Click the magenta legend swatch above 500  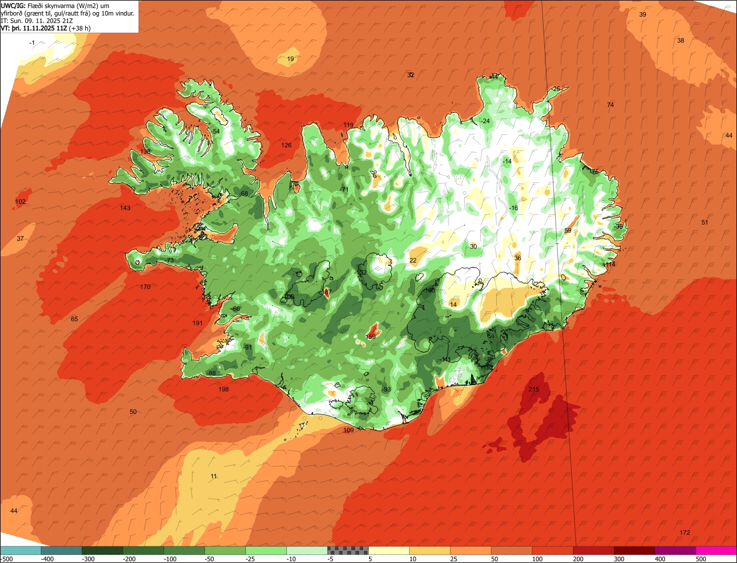pos(716,550)
